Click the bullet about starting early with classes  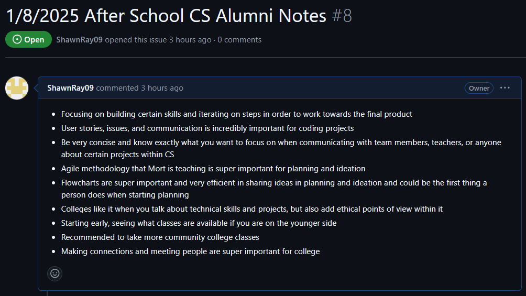tap(199, 223)
